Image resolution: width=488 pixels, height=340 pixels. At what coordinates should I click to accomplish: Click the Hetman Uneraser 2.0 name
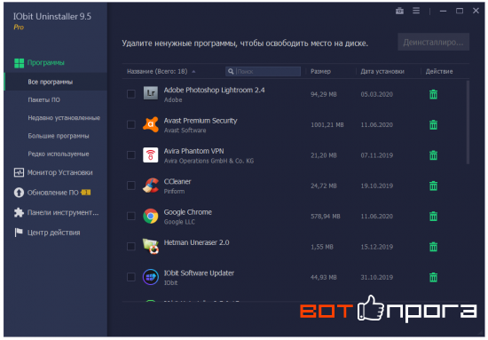(196, 242)
